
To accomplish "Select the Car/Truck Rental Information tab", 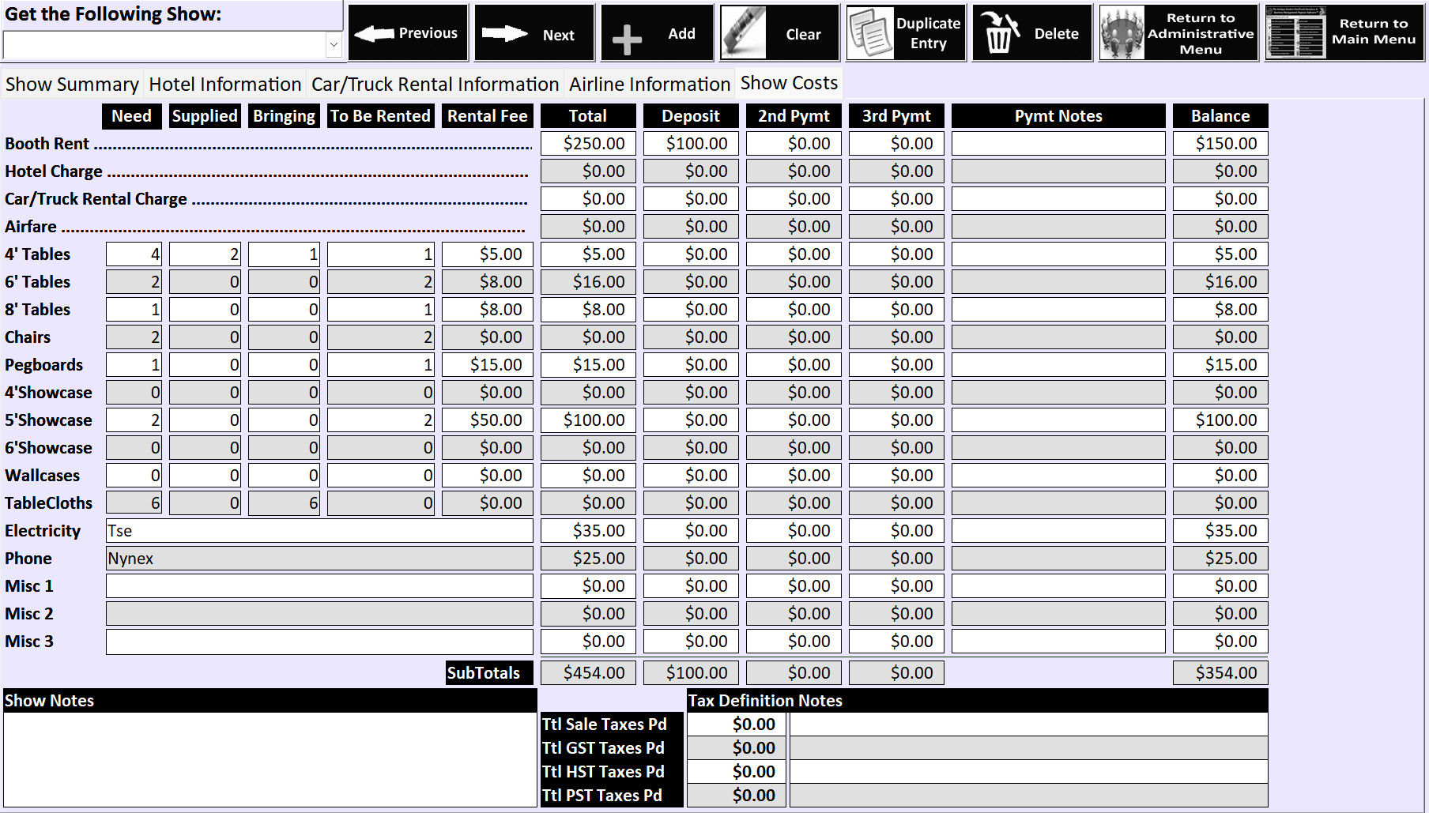I will tap(435, 85).
